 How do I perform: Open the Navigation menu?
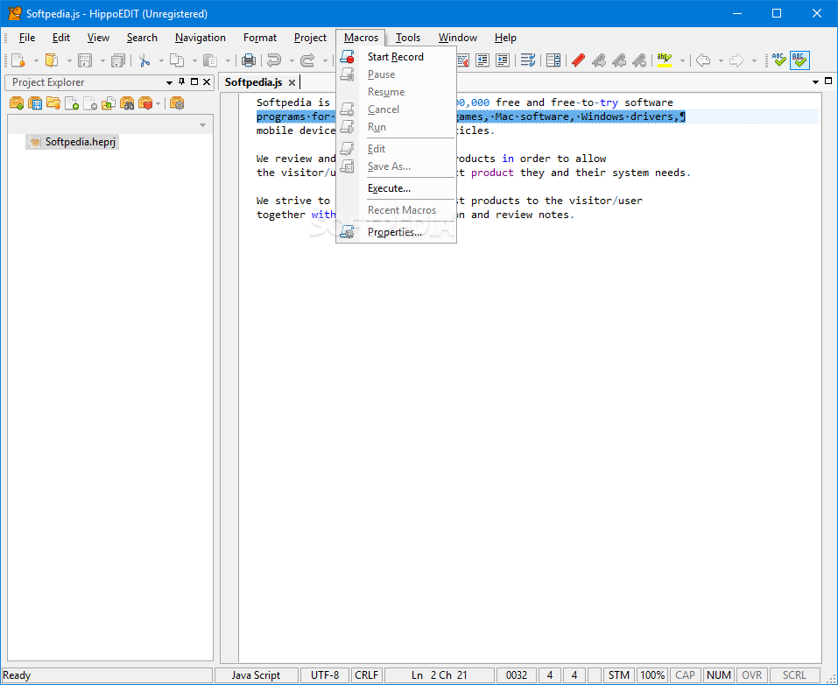201,38
